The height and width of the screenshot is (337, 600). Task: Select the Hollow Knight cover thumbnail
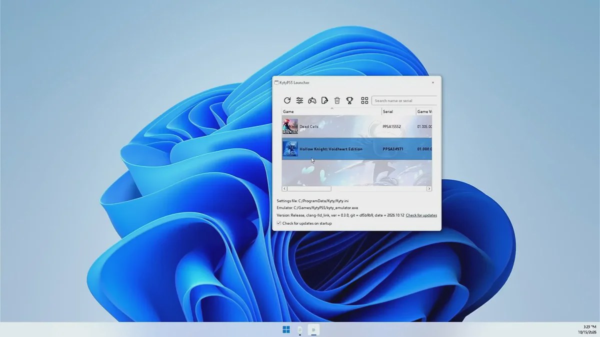290,149
